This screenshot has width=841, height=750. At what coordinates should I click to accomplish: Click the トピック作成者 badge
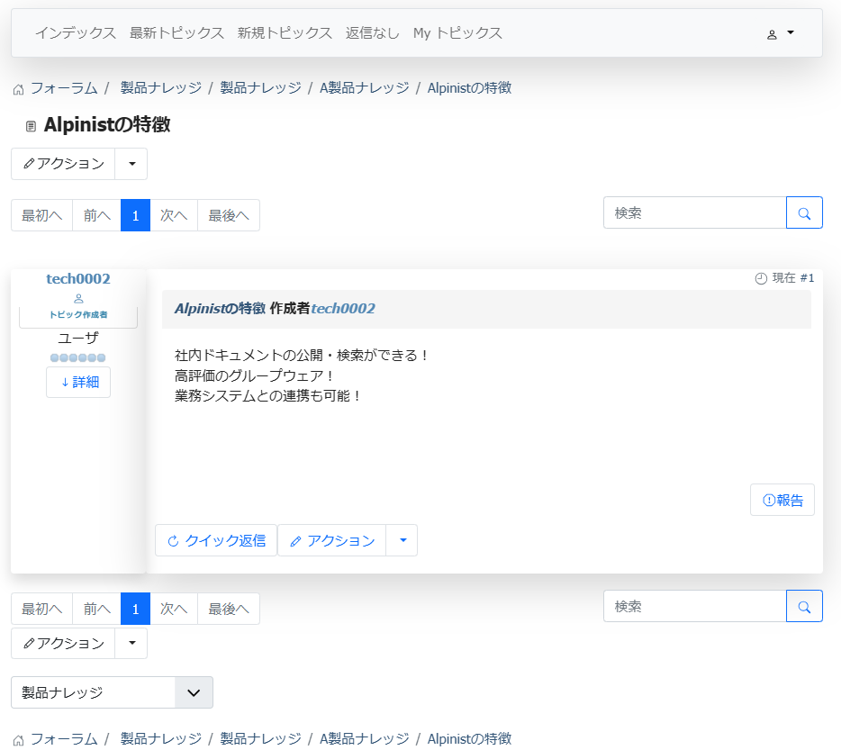[x=78, y=315]
